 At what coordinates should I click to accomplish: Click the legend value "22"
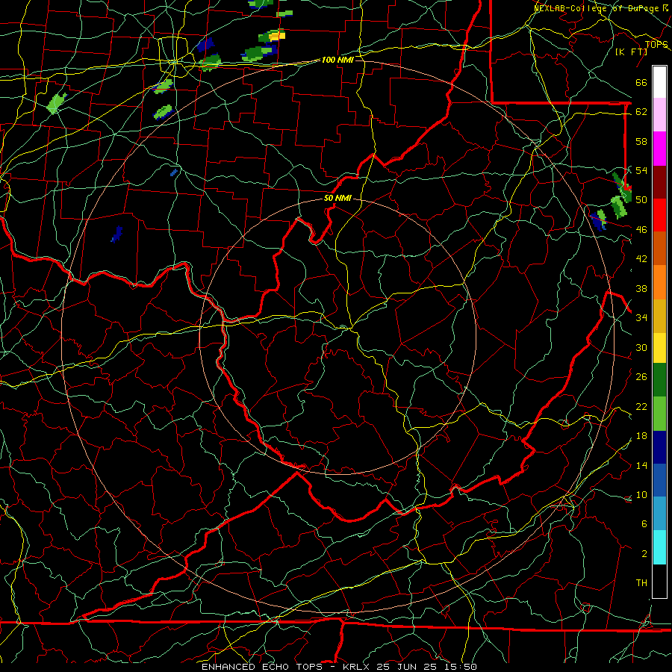pyautogui.click(x=641, y=407)
